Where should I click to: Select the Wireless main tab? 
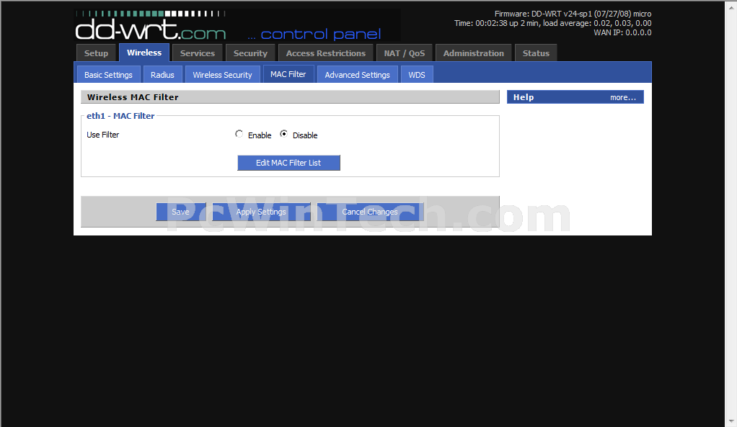point(144,53)
